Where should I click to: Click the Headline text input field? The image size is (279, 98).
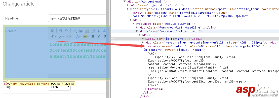77,18
